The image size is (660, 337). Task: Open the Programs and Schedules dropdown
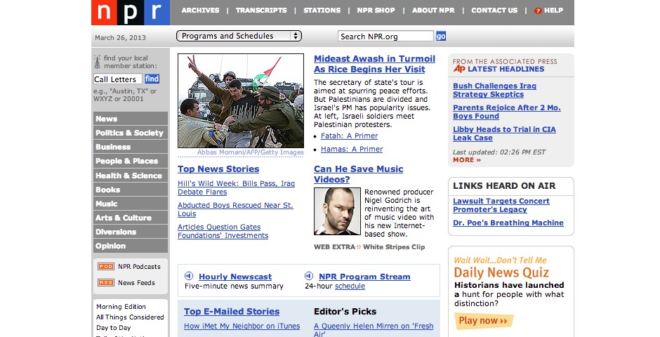pyautogui.click(x=239, y=36)
